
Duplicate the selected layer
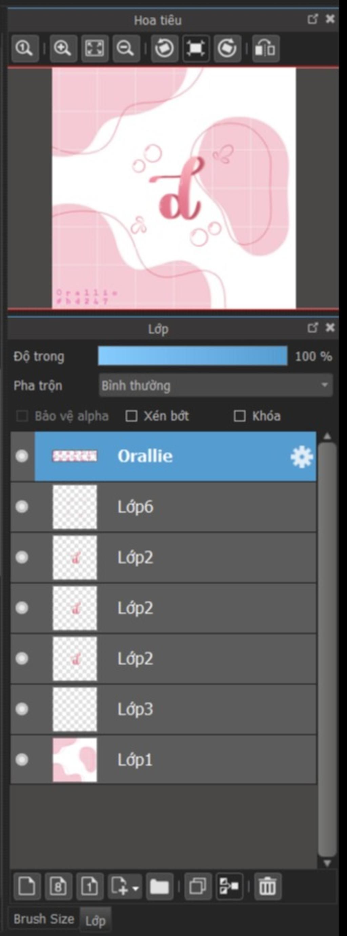pyautogui.click(x=198, y=886)
